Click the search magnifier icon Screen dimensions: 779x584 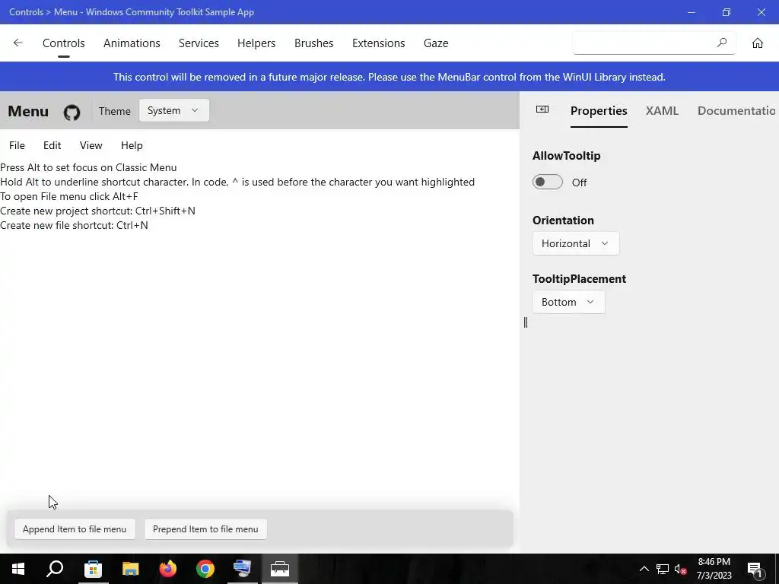point(722,43)
